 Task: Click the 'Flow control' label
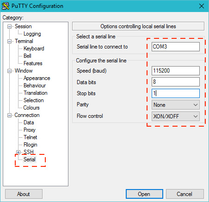click(90, 116)
